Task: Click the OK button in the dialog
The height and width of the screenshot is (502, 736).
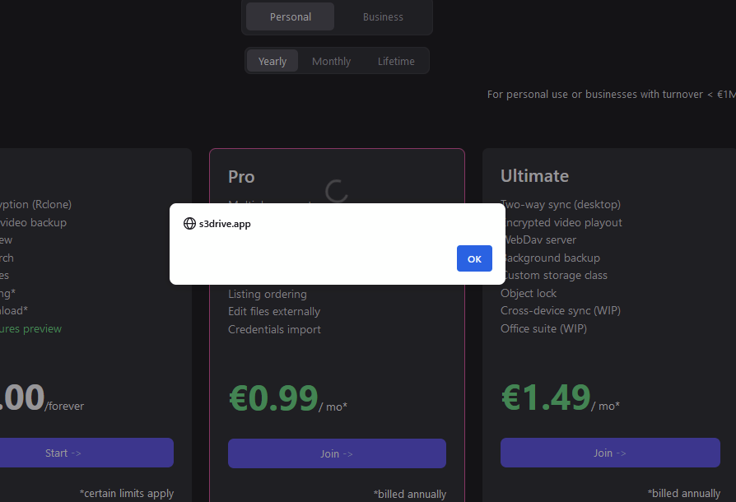Action: click(x=474, y=258)
